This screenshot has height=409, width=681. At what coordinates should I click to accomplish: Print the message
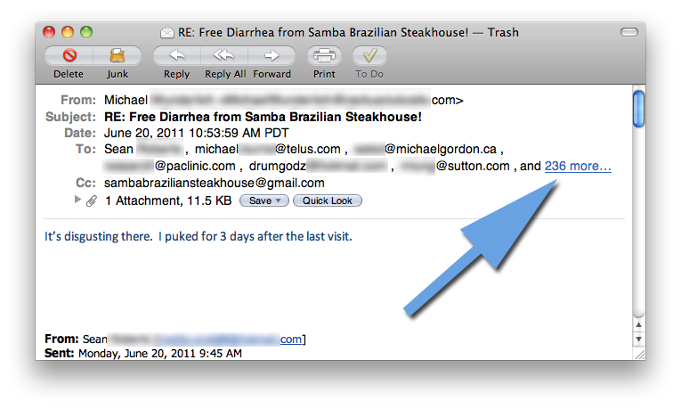pos(324,55)
